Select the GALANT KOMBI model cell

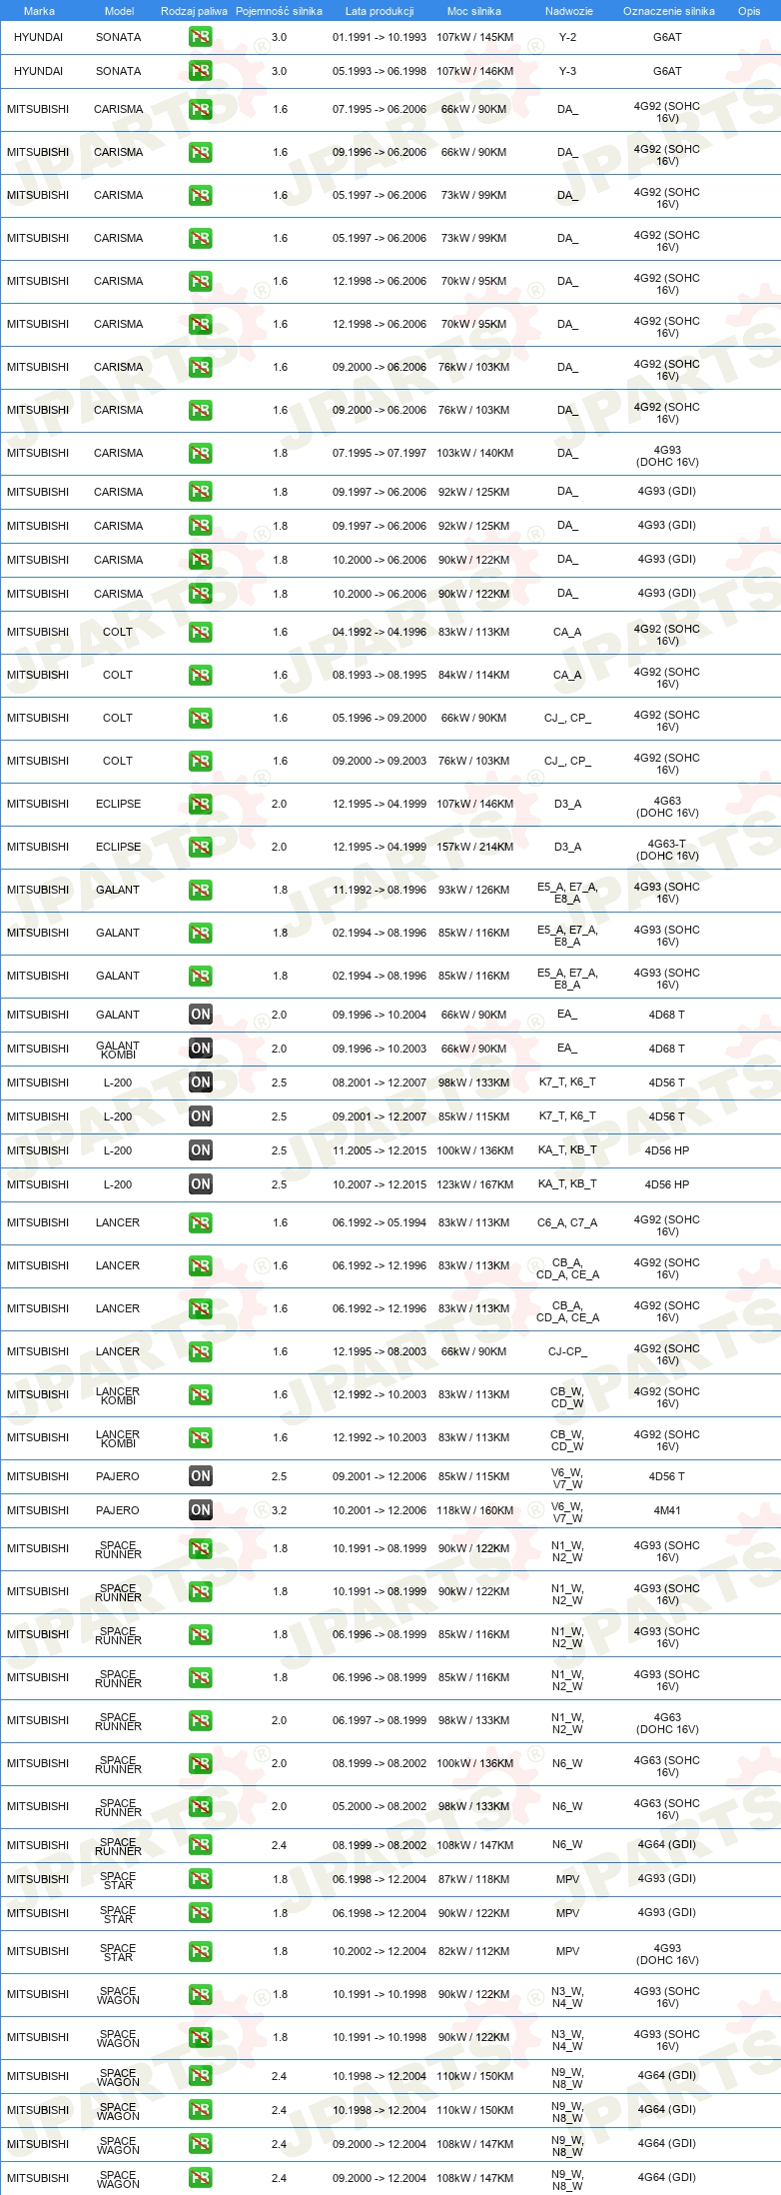click(118, 1050)
